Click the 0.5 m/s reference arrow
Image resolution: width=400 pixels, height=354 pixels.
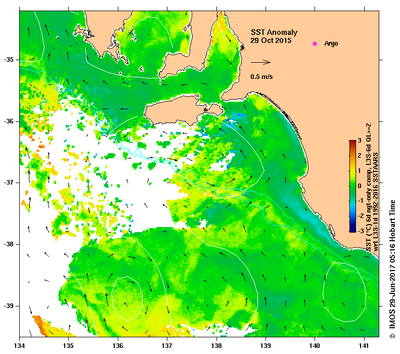pos(260,62)
